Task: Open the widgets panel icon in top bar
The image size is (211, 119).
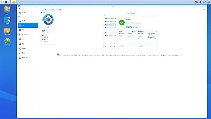Action: [x=208, y=2]
